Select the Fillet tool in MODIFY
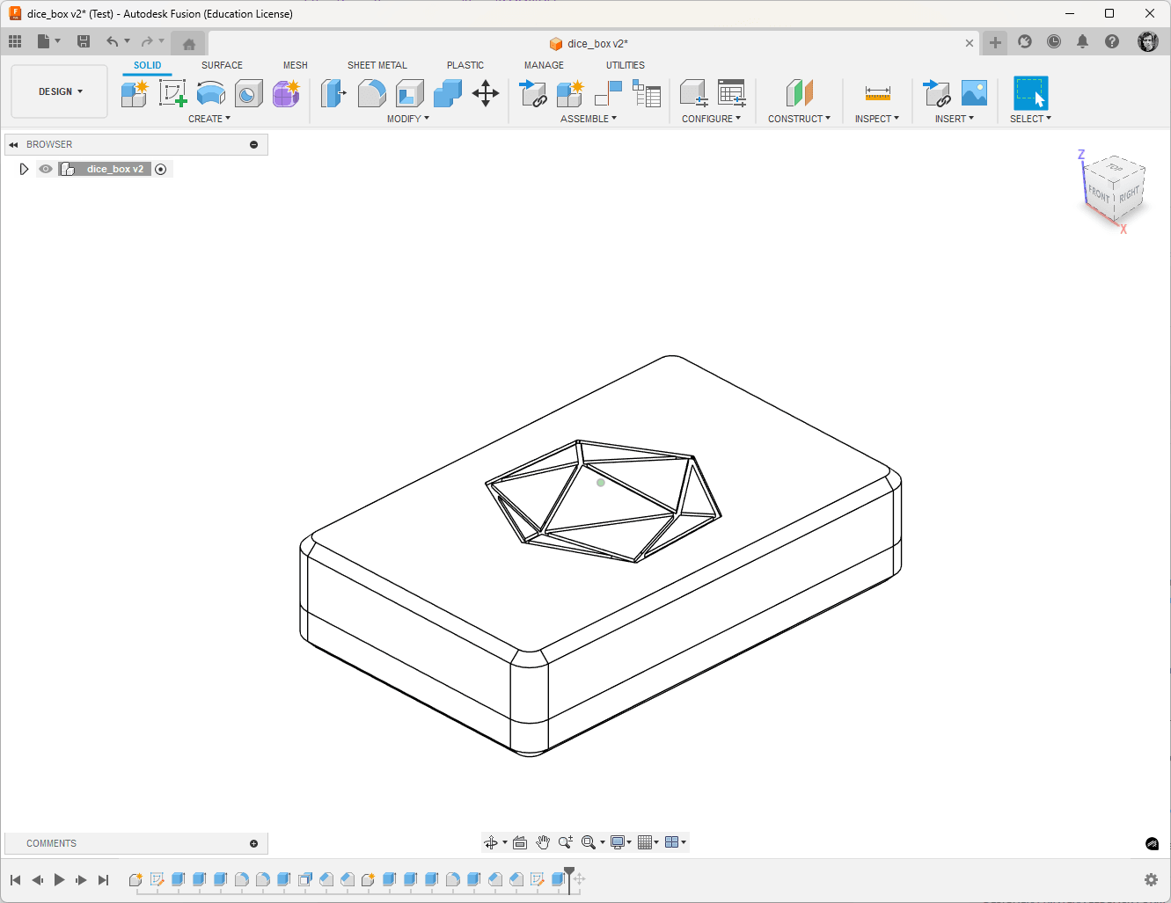 click(x=371, y=93)
